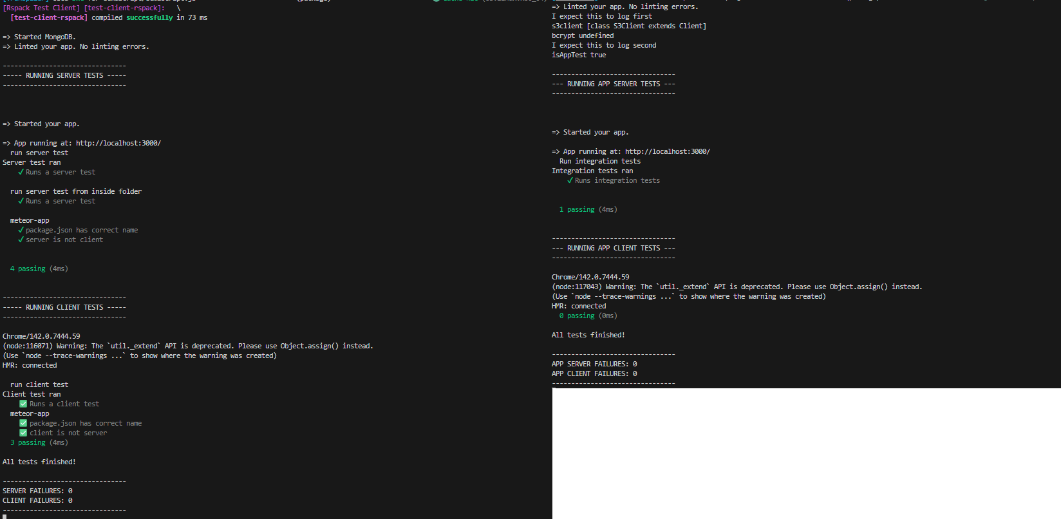
Task: Click the green "3 passing" result text
Action: 28,442
